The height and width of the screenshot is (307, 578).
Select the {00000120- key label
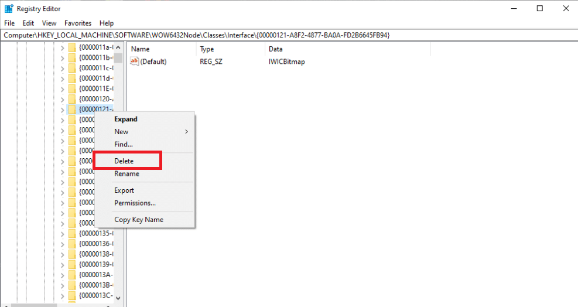pos(96,99)
